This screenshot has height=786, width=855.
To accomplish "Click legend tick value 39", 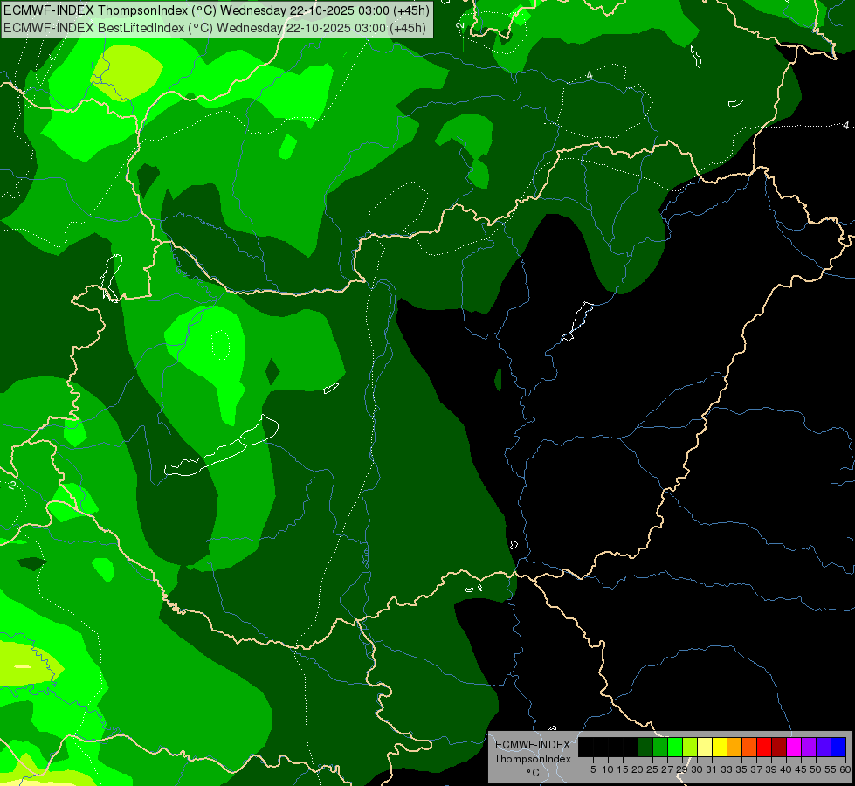I will 771,769.
